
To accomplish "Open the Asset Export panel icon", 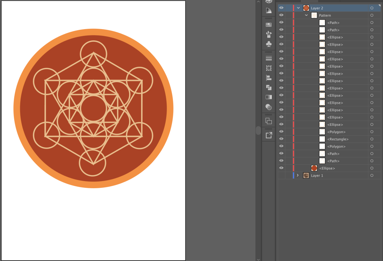I will click(x=268, y=135).
